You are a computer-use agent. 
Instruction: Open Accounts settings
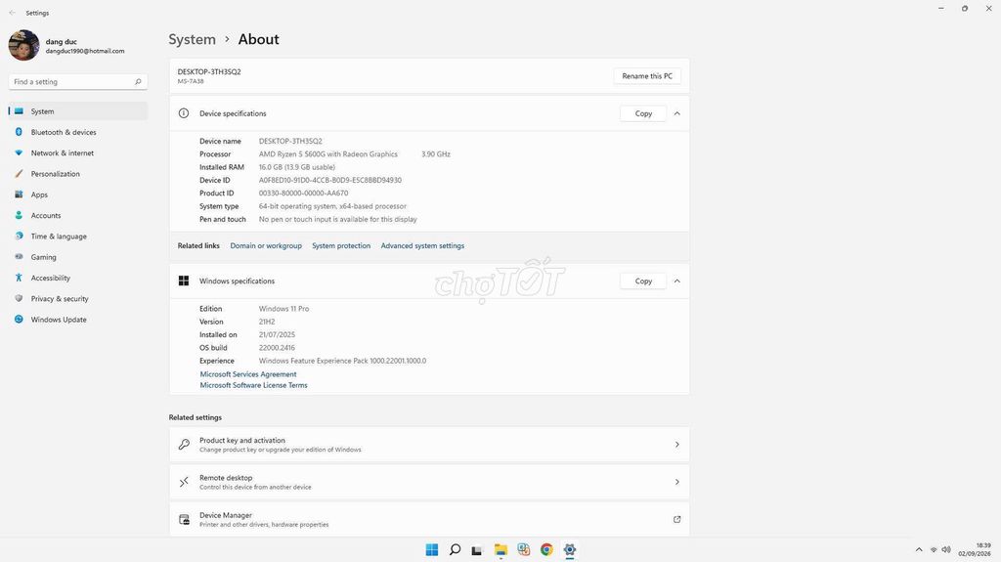coord(78,215)
